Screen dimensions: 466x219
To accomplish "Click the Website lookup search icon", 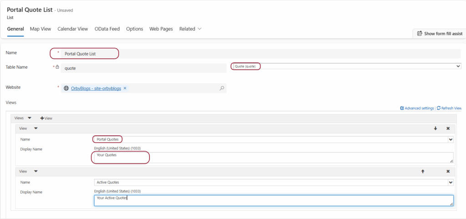I will [x=222, y=88].
